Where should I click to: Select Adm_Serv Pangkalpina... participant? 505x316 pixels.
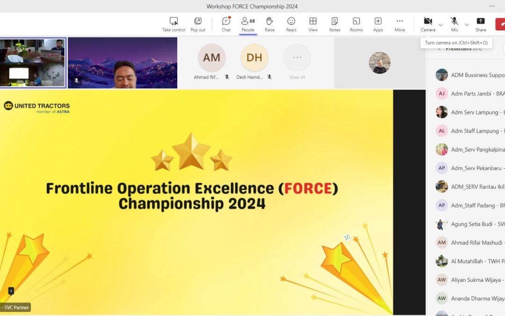point(470,149)
